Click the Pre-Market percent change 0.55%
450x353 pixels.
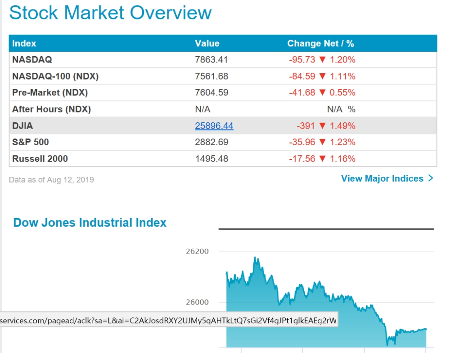pyautogui.click(x=342, y=93)
